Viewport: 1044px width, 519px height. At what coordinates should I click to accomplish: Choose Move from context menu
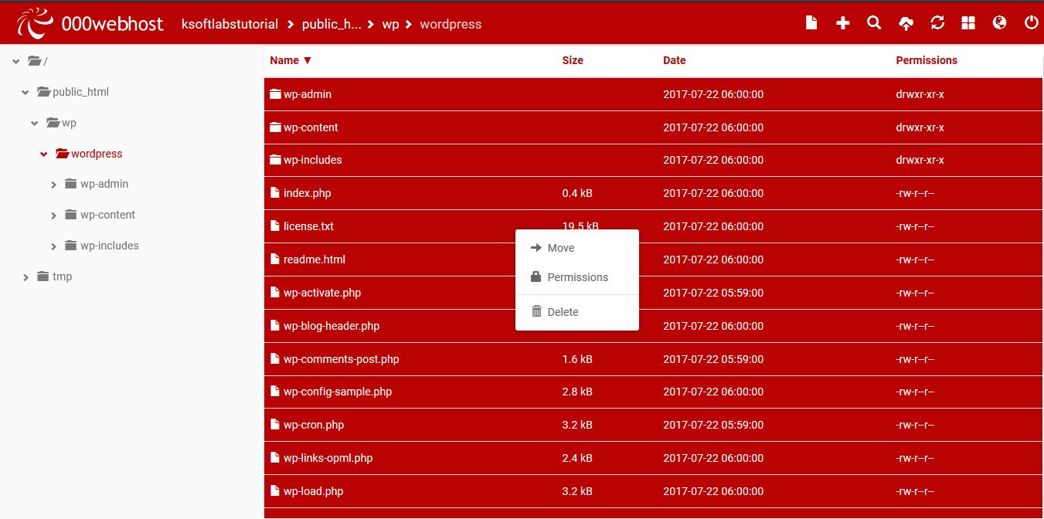(x=560, y=248)
